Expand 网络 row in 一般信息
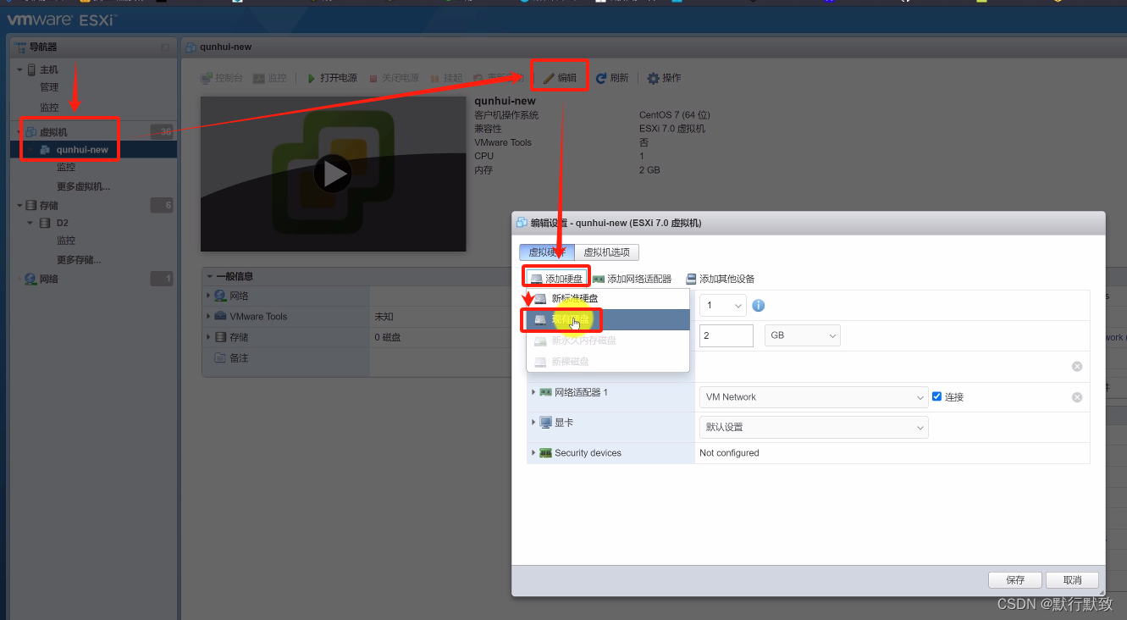This screenshot has width=1127, height=620. coord(209,296)
